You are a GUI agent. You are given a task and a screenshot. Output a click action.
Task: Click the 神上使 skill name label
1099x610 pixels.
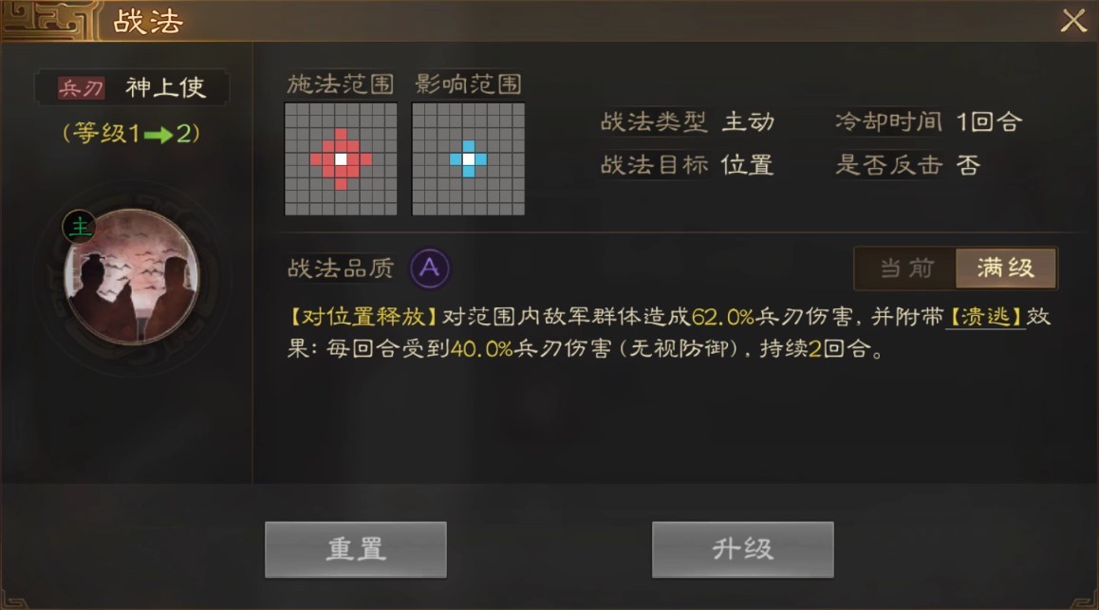pos(165,87)
